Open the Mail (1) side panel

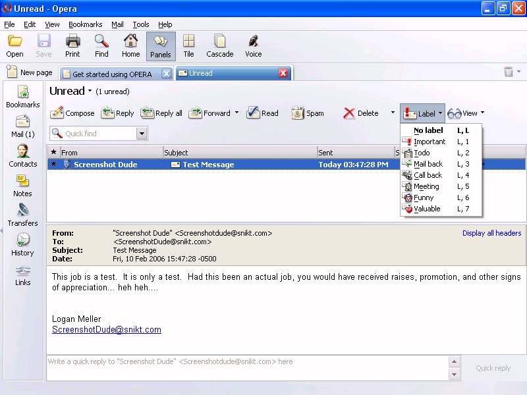23,126
